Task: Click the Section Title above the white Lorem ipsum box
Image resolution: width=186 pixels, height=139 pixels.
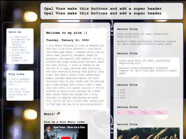Action: pyautogui.click(x=127, y=54)
